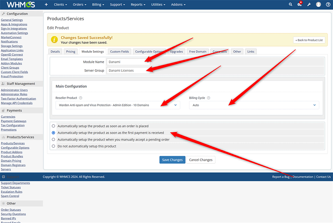Select setup when order is placed
Viewport: 333px width, 223px height.
click(x=53, y=126)
